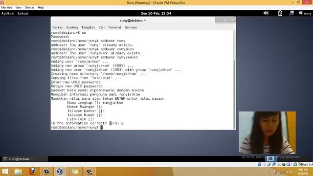Click the webcam overlay thumbnail
The height and width of the screenshot is (176, 313).
click(x=268, y=132)
